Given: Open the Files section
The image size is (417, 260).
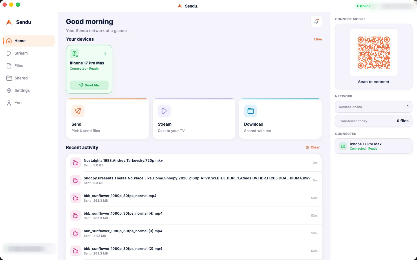Looking at the screenshot, I should coord(29,66).
